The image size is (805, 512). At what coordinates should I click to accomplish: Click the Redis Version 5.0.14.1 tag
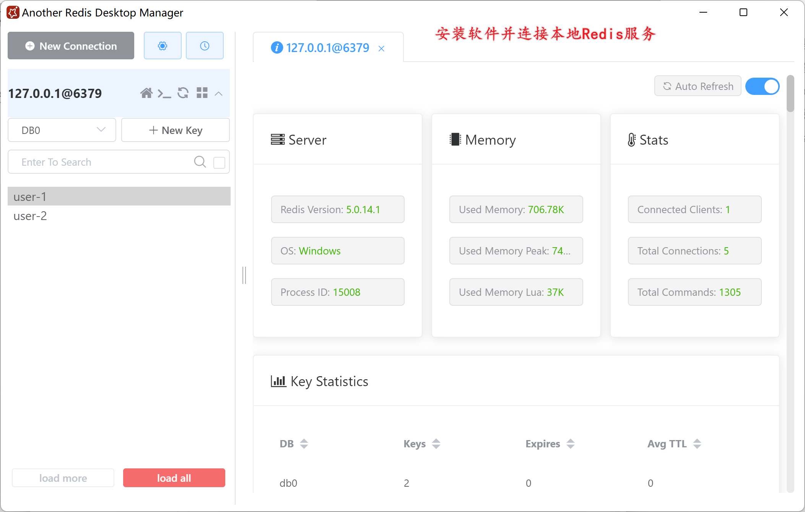pos(338,209)
